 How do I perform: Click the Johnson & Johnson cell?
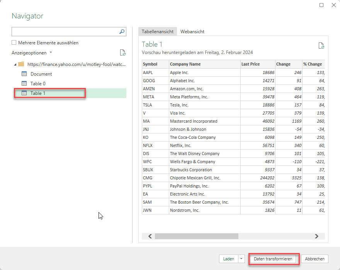[x=205, y=129]
